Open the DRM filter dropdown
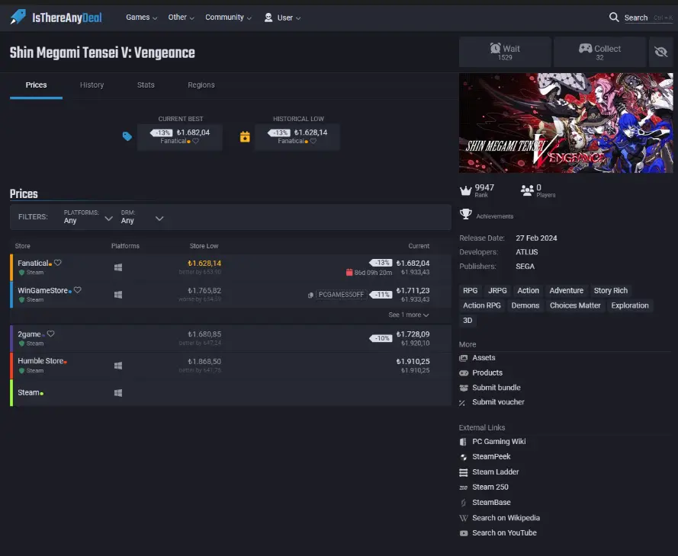Screen dimensions: 678x556 coord(143,217)
